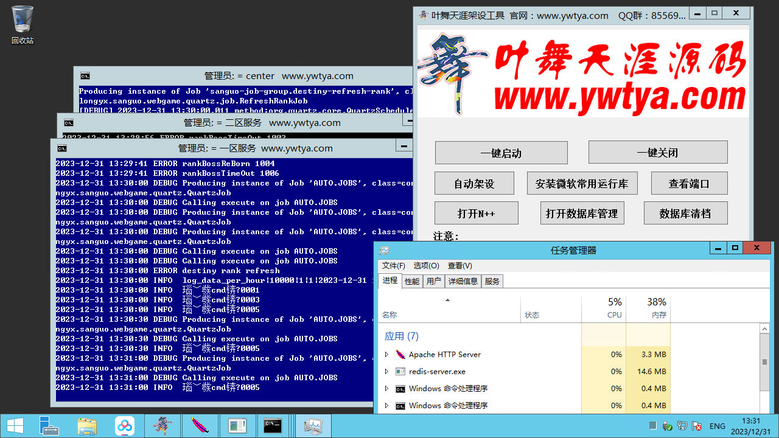779x438 pixels.
Task: Switch to Task Manager taskbar icon
Action: pyautogui.click(x=313, y=426)
